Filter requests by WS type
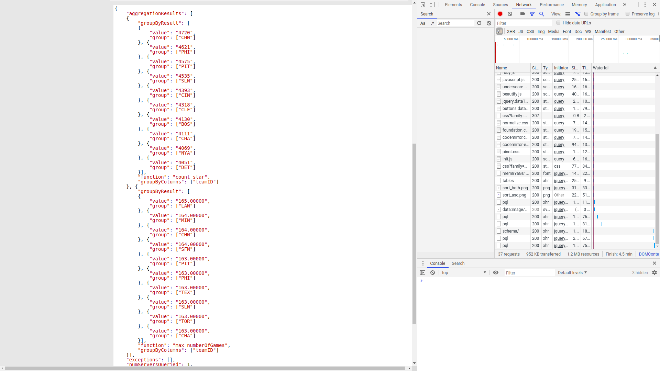Viewport: 660px width, 371px height. pyautogui.click(x=588, y=32)
